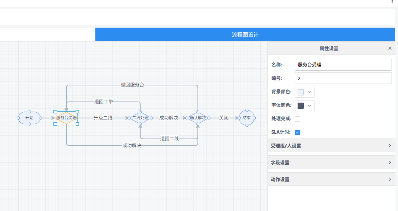
Task: Click the light 背景颜色 color swatch
Action: click(x=300, y=92)
